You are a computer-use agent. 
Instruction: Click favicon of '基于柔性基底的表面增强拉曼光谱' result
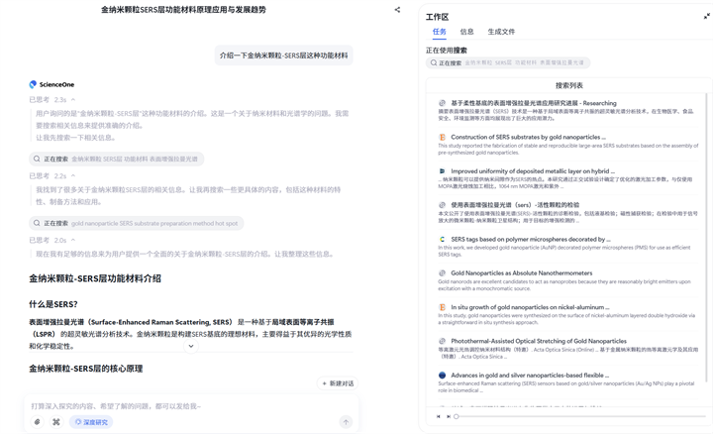tap(442, 103)
